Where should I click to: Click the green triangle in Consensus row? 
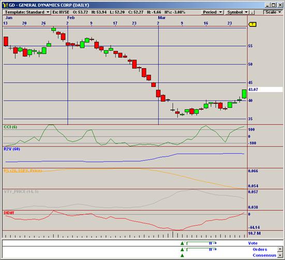click(x=182, y=256)
